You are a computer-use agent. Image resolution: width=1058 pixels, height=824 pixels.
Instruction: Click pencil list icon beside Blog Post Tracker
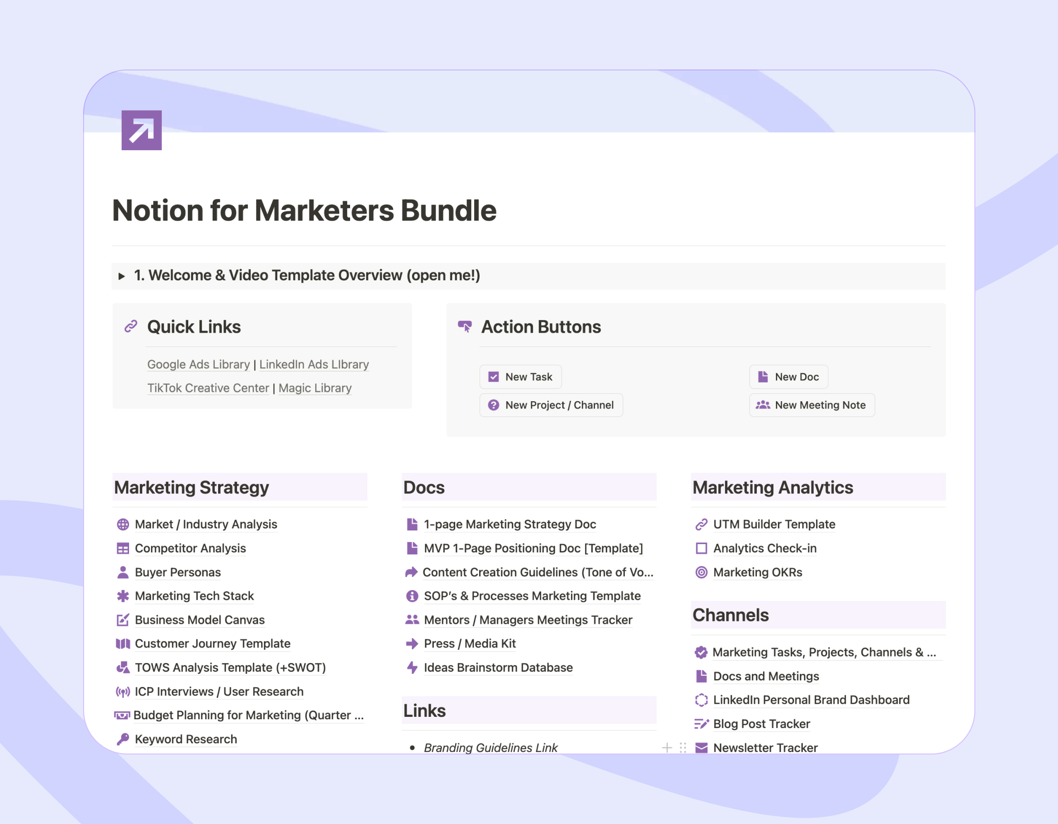[x=701, y=724]
